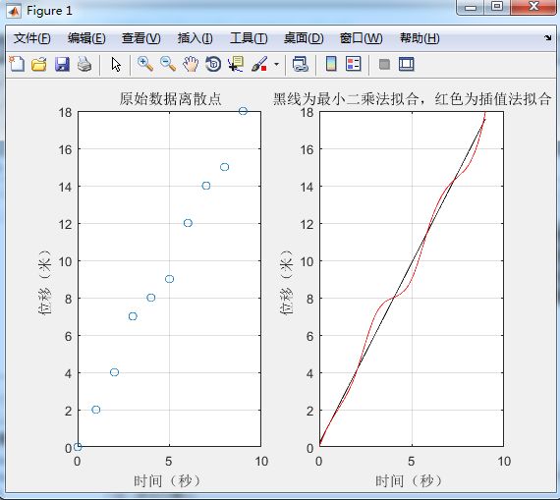Open the 帮助(H) menu
This screenshot has width=560, height=500.
point(420,38)
